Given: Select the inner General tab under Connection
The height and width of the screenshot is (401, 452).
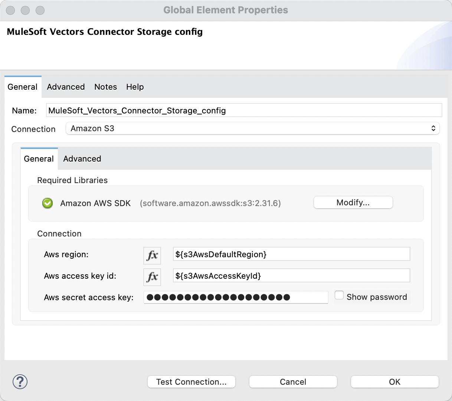Looking at the screenshot, I should (39, 159).
